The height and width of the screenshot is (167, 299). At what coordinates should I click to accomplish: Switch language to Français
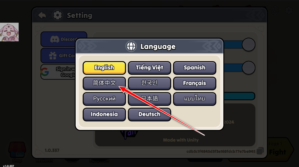[x=194, y=83]
